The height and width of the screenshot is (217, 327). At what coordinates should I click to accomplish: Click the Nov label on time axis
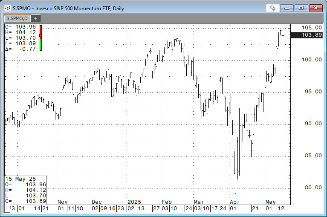pos(63,202)
